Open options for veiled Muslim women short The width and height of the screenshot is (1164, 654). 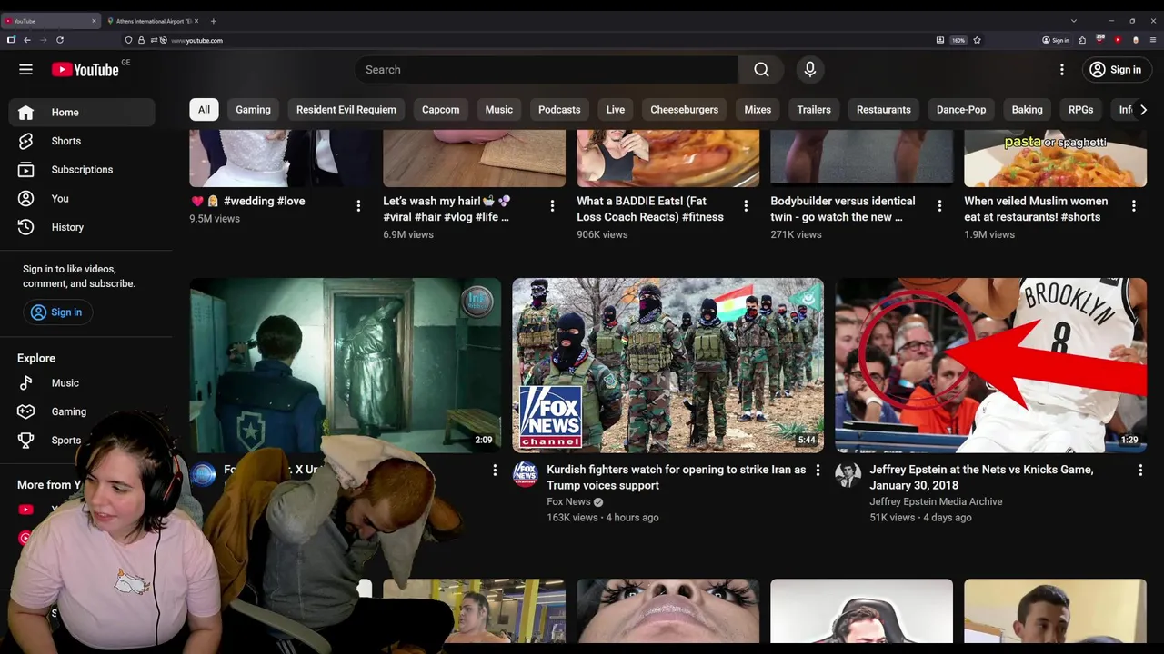(1133, 206)
